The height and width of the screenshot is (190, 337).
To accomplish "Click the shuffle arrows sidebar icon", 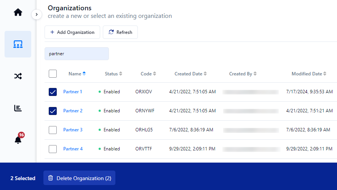I will [18, 76].
